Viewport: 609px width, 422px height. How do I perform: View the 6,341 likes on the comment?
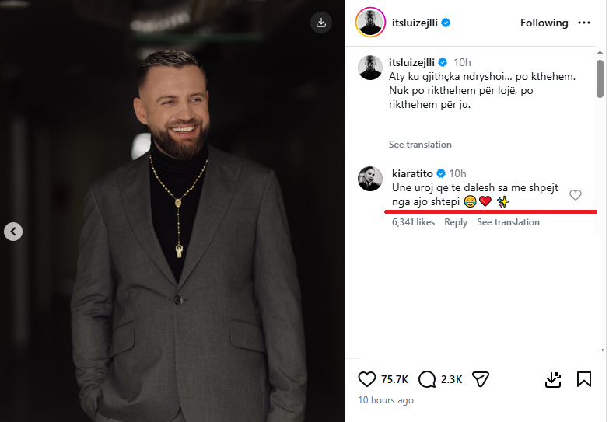pos(413,222)
